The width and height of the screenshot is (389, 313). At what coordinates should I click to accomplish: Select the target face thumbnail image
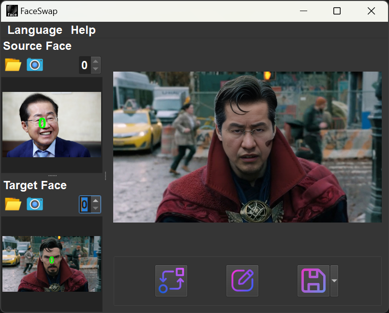(52, 264)
